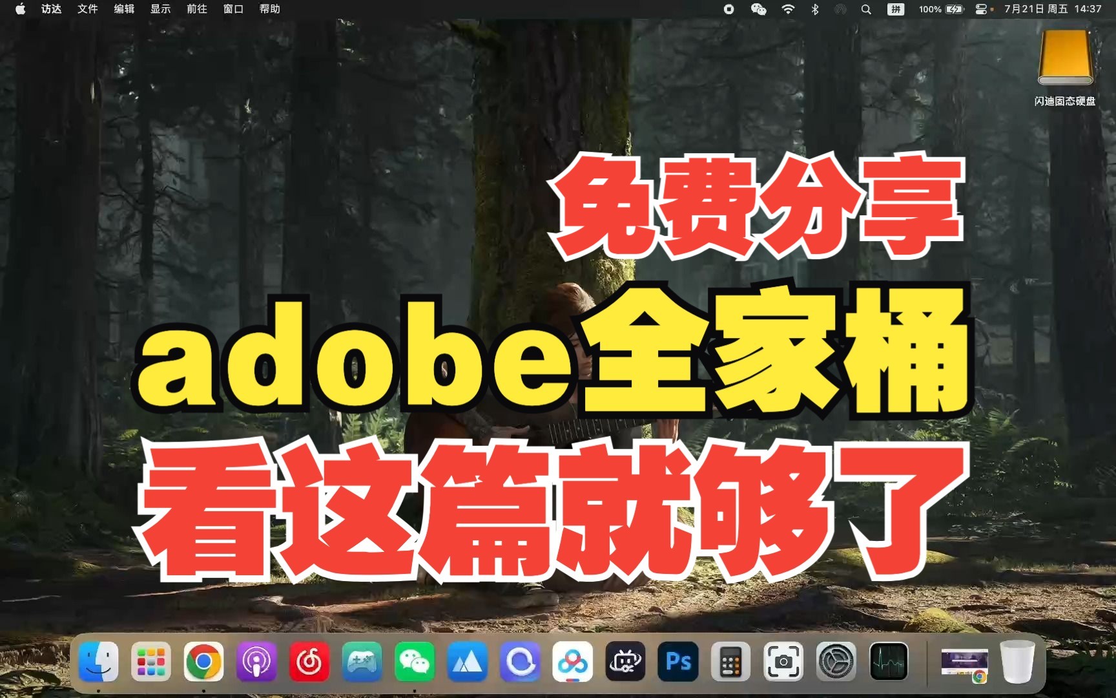Open the 文件 menu
Image resolution: width=1116 pixels, height=698 pixels.
(88, 9)
